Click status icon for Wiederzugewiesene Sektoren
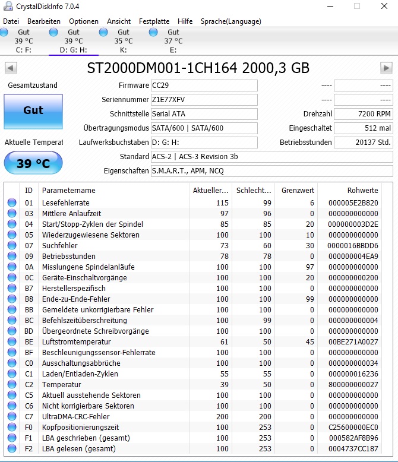Image resolution: width=398 pixels, height=462 pixels. click(x=12, y=235)
